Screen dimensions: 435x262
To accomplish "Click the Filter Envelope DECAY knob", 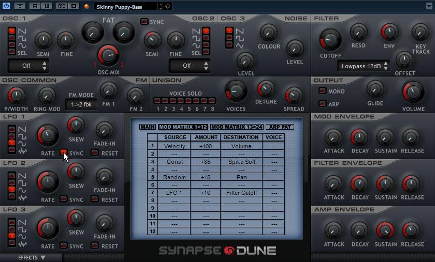I will pos(359,184).
